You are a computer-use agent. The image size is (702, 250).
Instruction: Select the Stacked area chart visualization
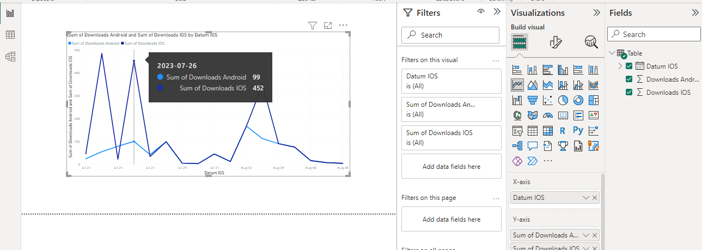click(548, 85)
